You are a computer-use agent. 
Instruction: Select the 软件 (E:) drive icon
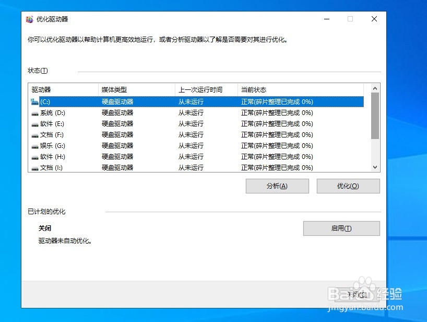point(35,123)
